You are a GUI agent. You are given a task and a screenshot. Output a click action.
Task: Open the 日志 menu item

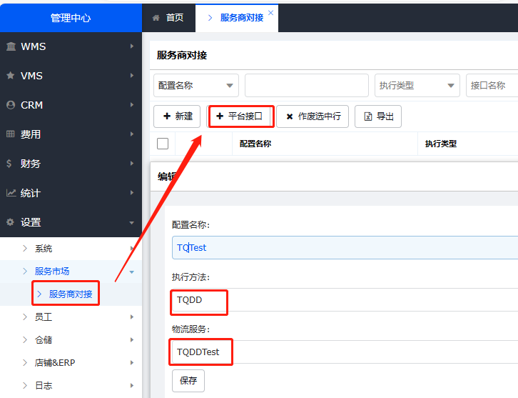click(71, 385)
